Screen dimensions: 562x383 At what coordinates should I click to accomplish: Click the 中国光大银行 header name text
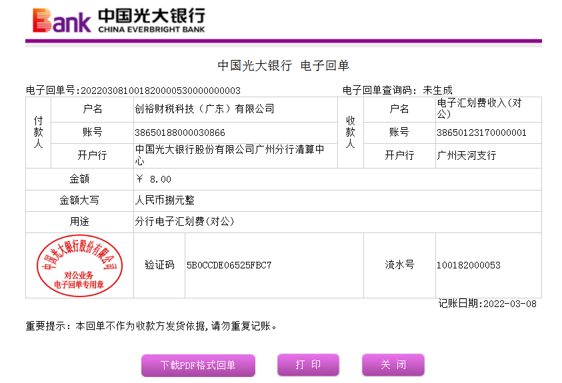coord(151,16)
